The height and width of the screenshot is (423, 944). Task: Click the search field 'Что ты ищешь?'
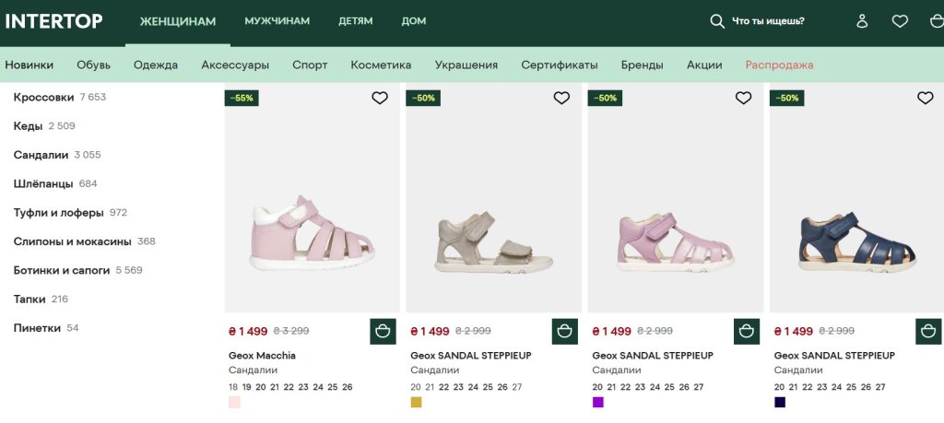click(x=768, y=22)
